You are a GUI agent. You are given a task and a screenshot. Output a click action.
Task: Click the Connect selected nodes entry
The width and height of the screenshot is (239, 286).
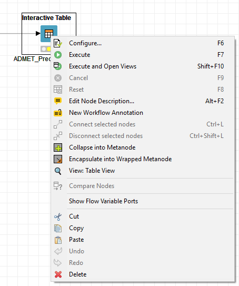coord(143,124)
